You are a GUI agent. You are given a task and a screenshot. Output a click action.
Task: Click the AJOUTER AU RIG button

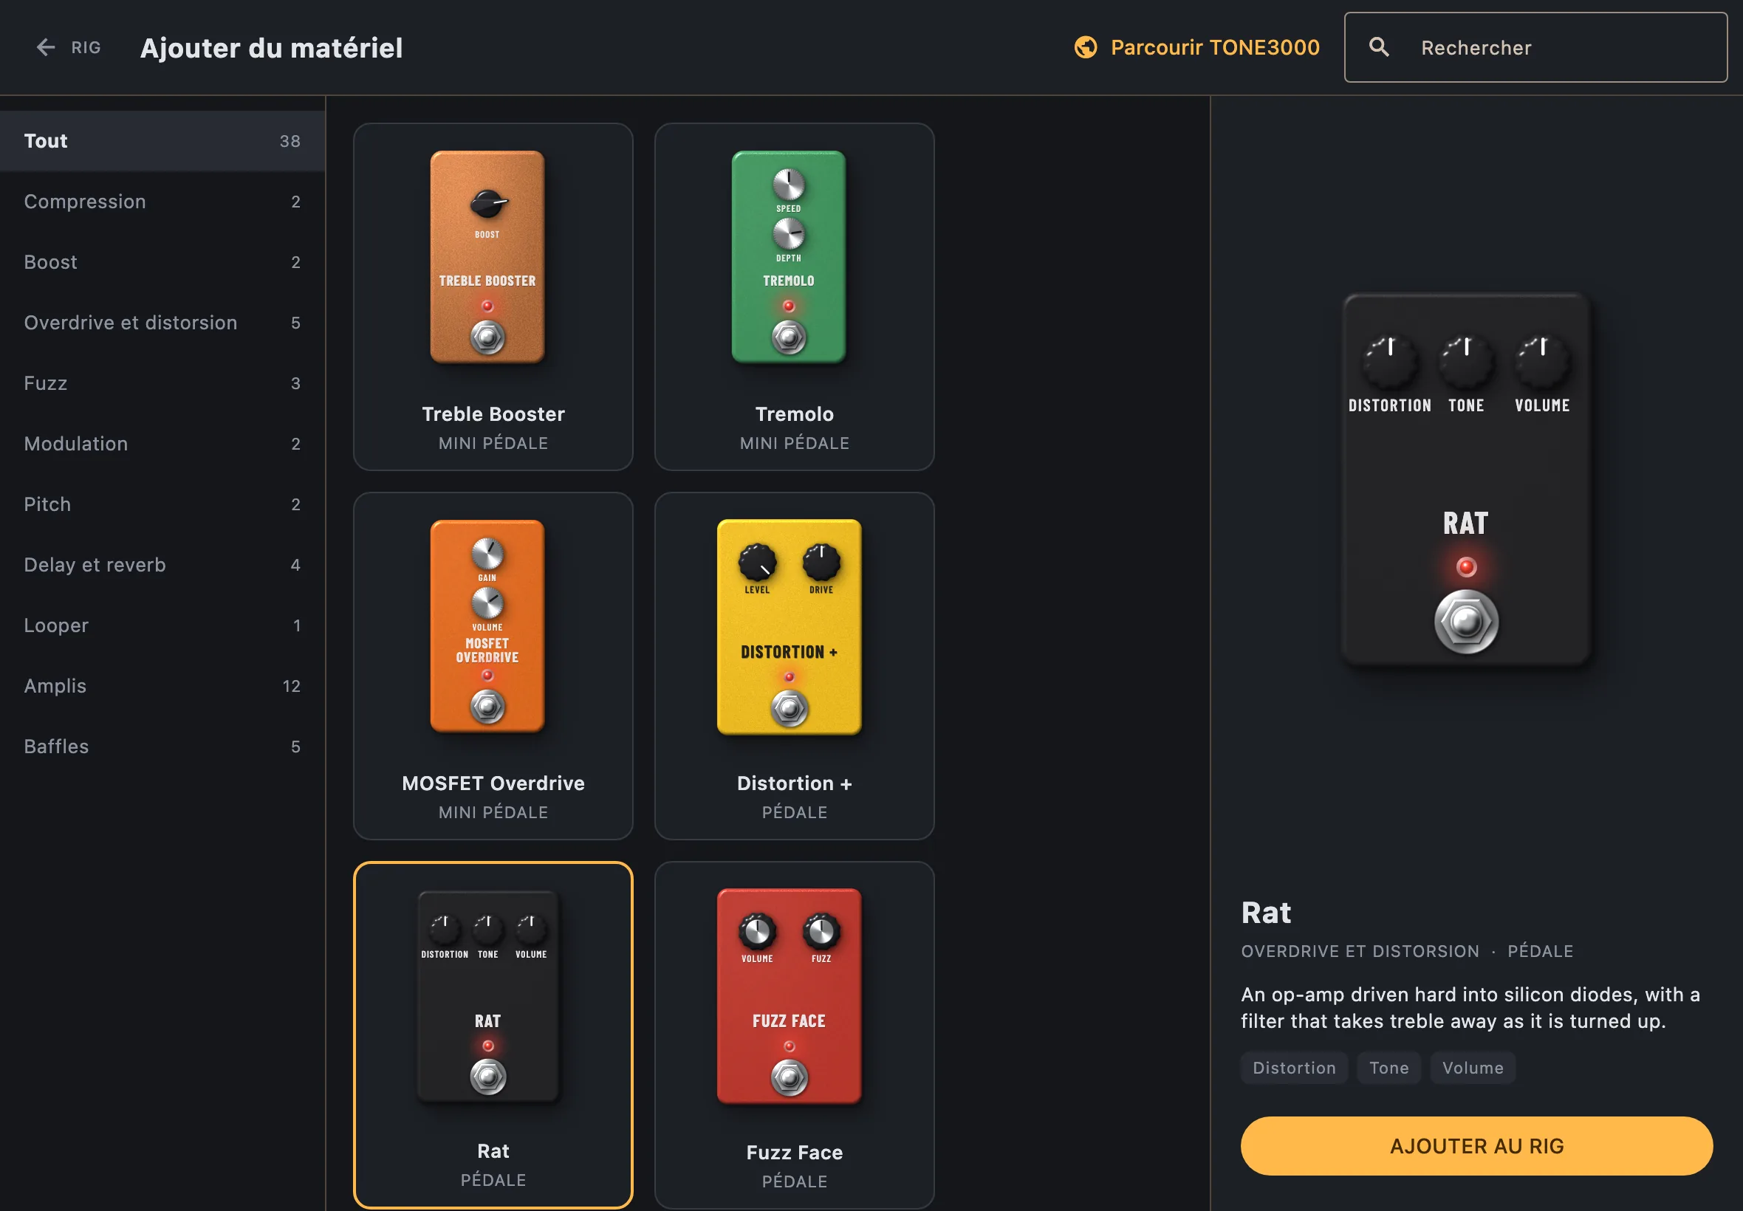point(1476,1146)
